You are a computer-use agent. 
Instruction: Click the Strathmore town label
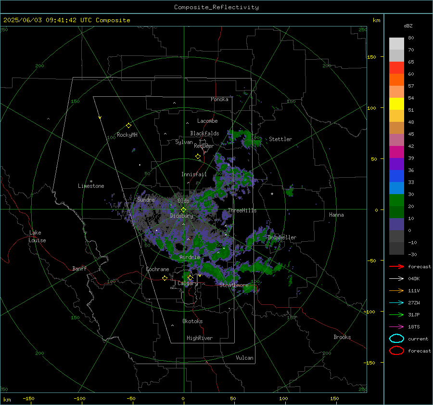pyautogui.click(x=234, y=285)
